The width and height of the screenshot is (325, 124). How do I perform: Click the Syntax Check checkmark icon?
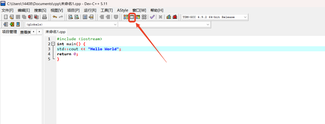pos(152,17)
